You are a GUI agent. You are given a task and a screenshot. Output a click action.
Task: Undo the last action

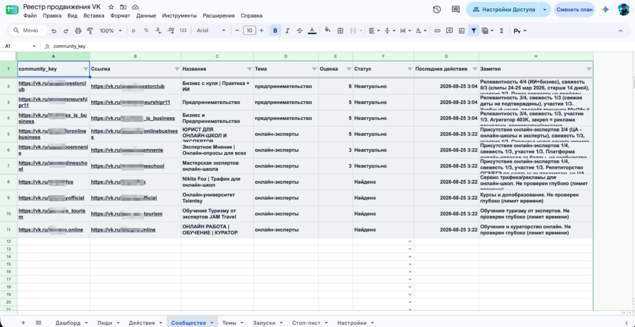[54, 30]
